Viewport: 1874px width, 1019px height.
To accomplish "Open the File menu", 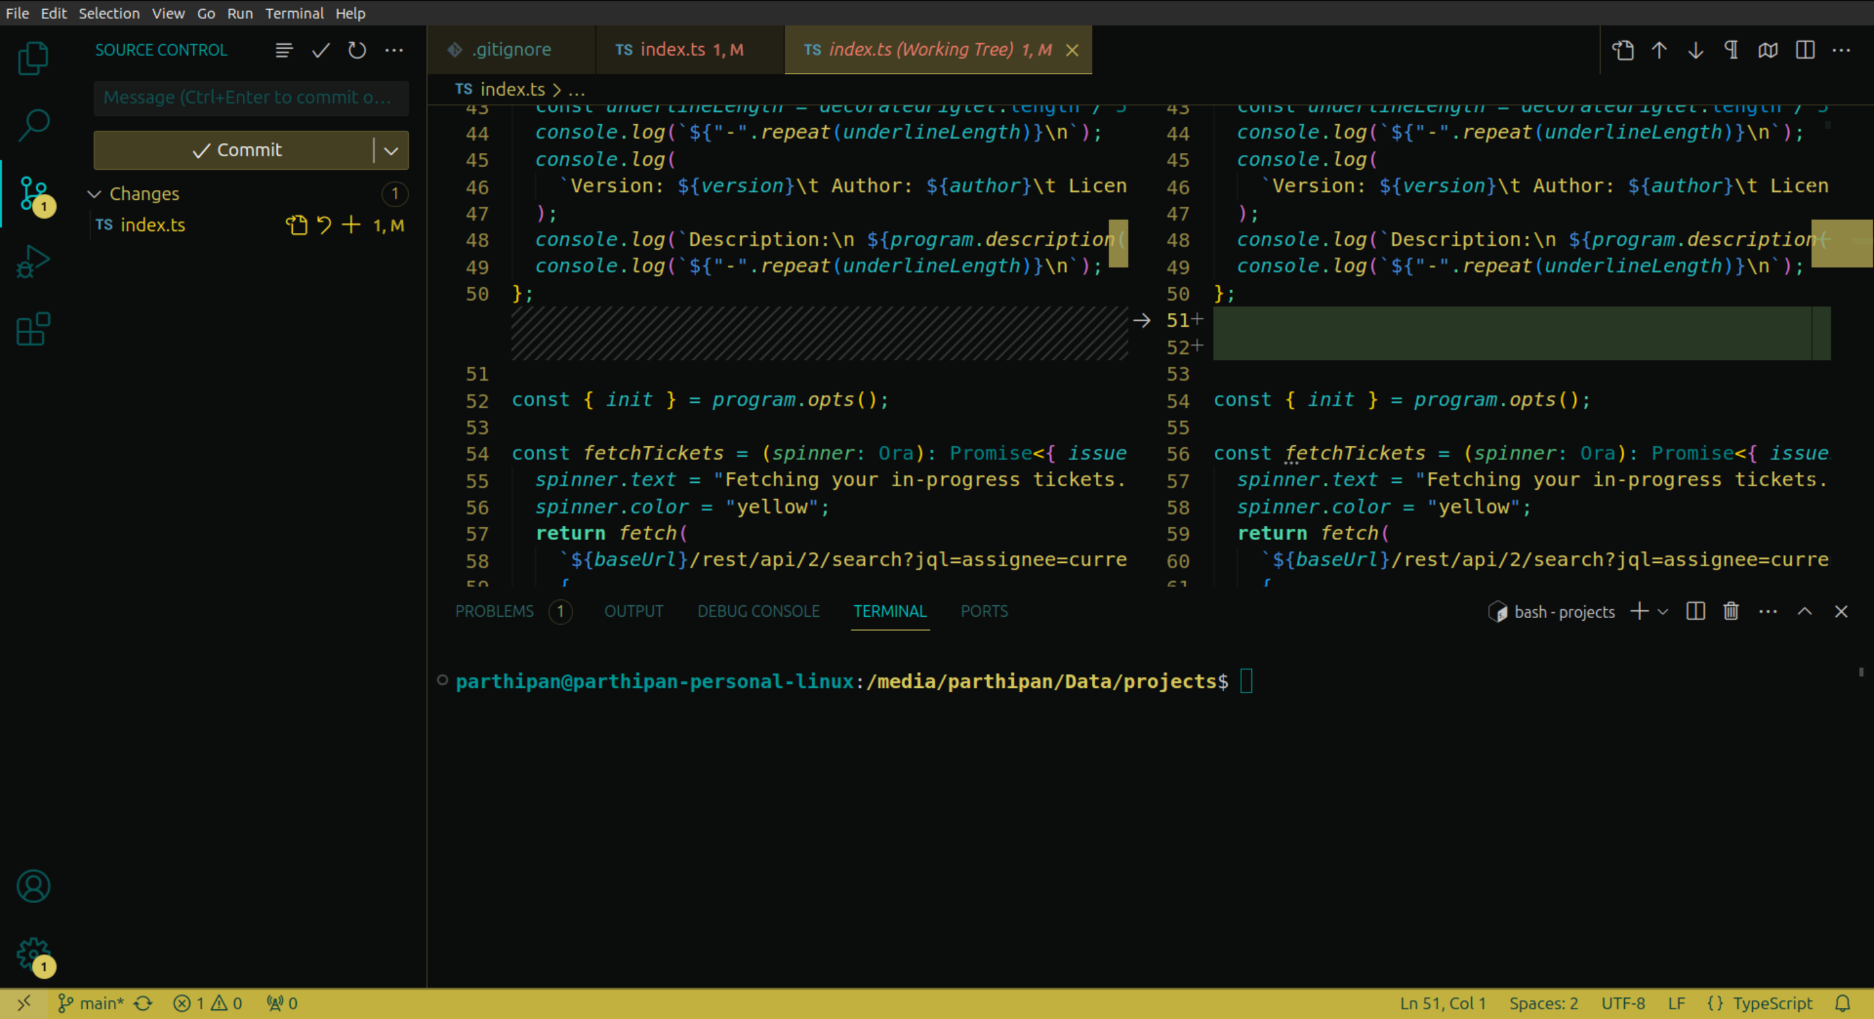I will click(18, 13).
